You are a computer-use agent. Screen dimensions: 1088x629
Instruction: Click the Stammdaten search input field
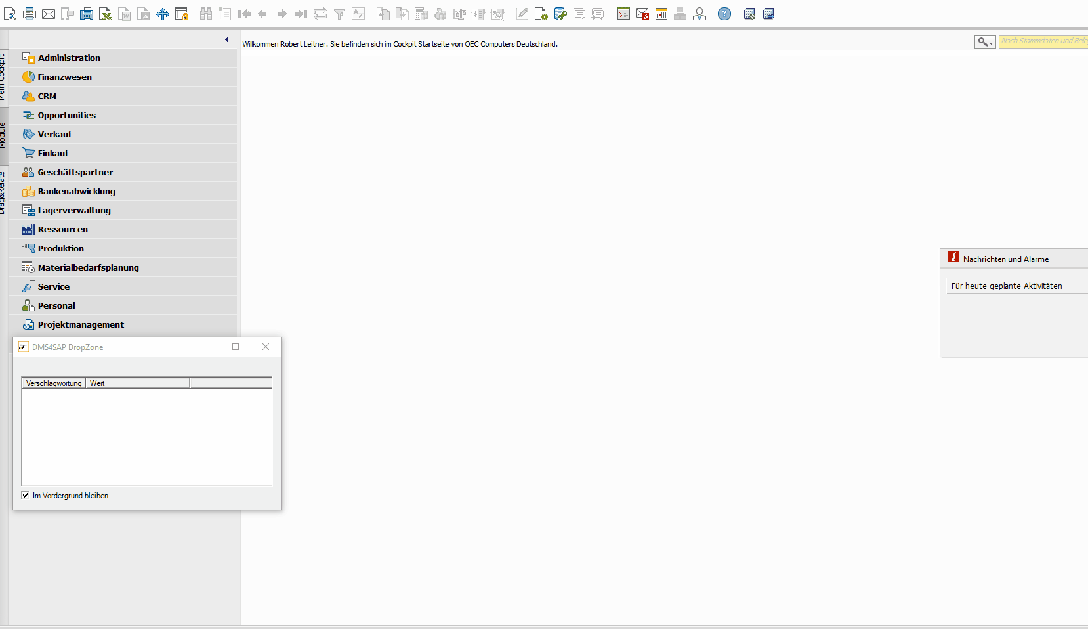tap(1043, 41)
